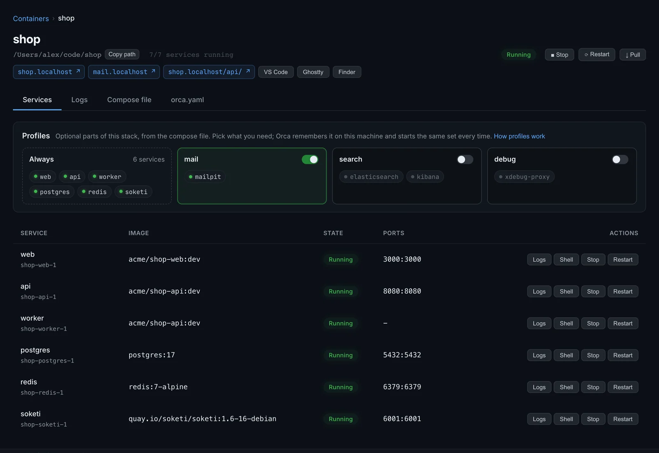Reveal project in Finder
Image resolution: width=659 pixels, height=453 pixels.
click(347, 72)
